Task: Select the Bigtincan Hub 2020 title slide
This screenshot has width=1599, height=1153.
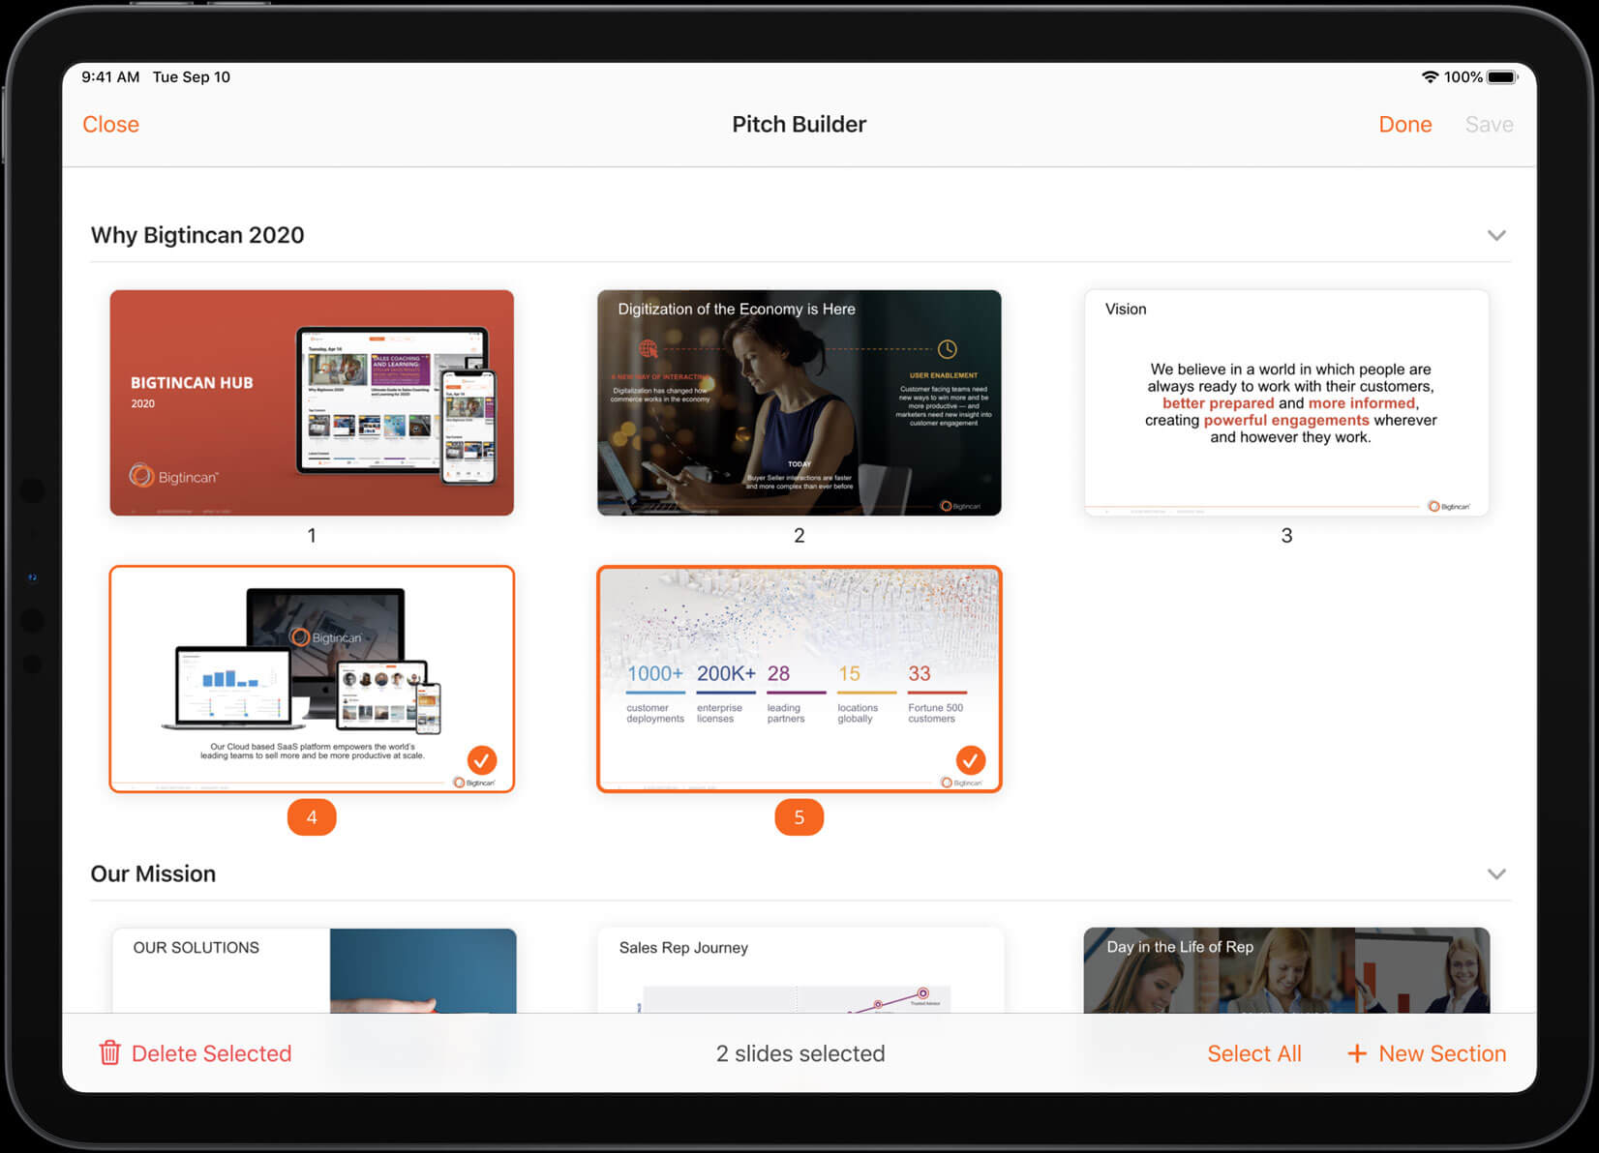Action: (312, 402)
